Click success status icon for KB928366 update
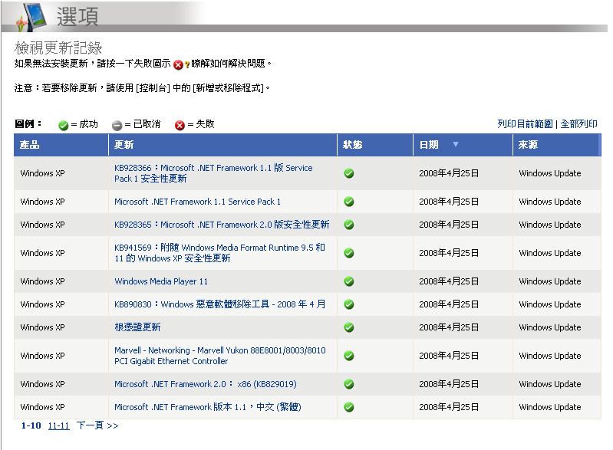This screenshot has height=450, width=613. [x=348, y=173]
